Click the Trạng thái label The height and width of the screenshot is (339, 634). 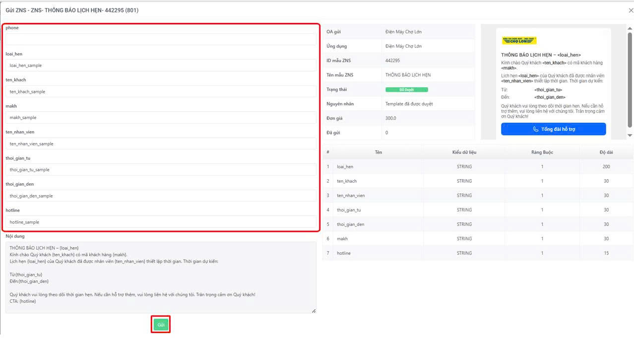pyautogui.click(x=337, y=90)
